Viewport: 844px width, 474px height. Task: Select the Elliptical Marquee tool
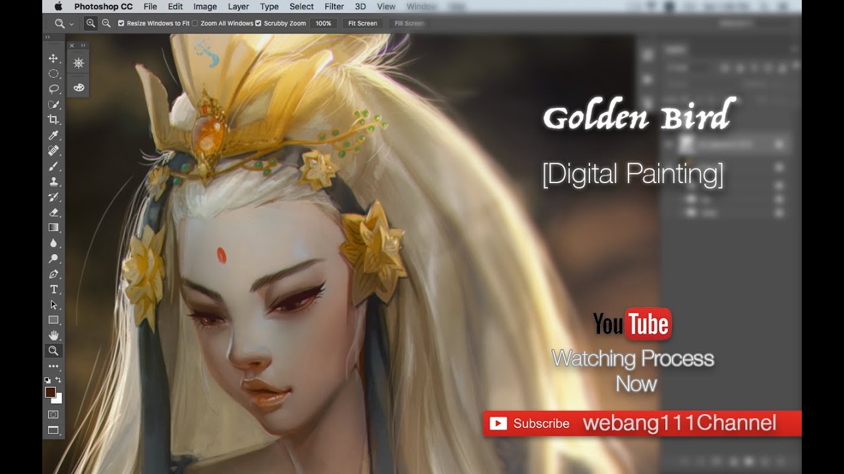[53, 74]
